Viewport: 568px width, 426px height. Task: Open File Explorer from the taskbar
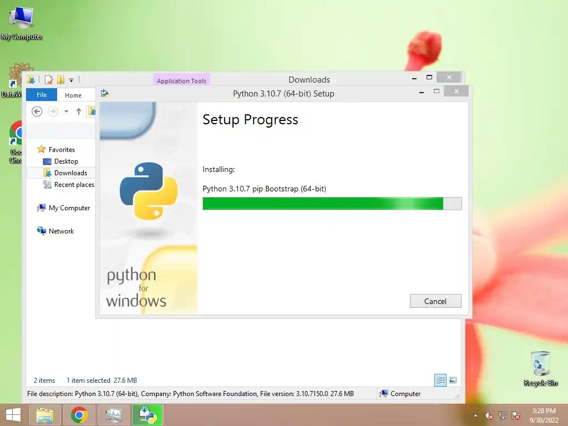tap(44, 415)
